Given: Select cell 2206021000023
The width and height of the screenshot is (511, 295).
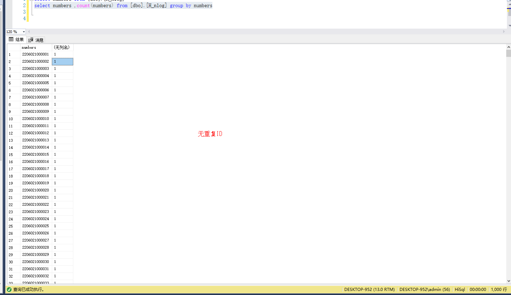Looking at the screenshot, I should pos(36,212).
